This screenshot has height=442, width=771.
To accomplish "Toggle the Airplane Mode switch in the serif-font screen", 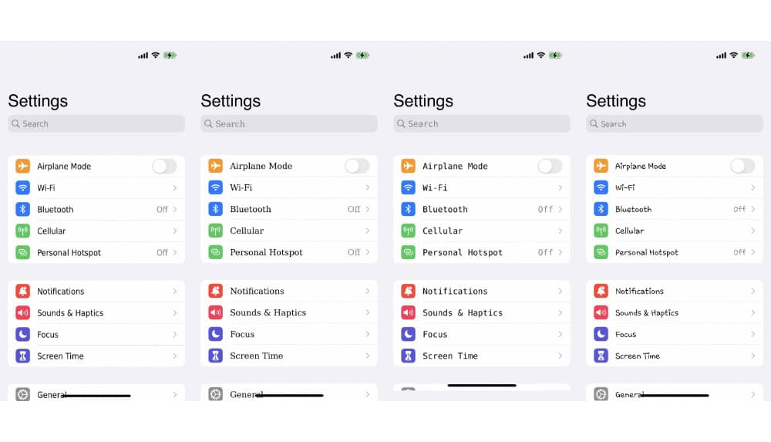I will click(x=357, y=166).
